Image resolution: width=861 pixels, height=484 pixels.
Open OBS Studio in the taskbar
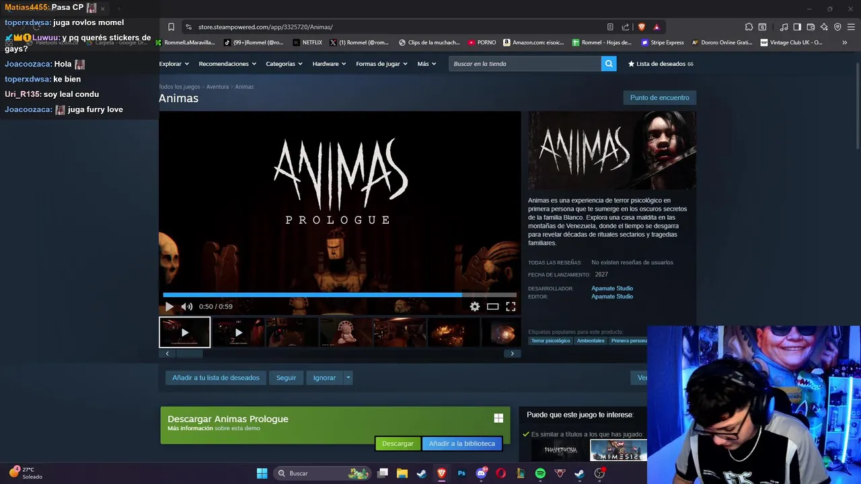point(599,473)
